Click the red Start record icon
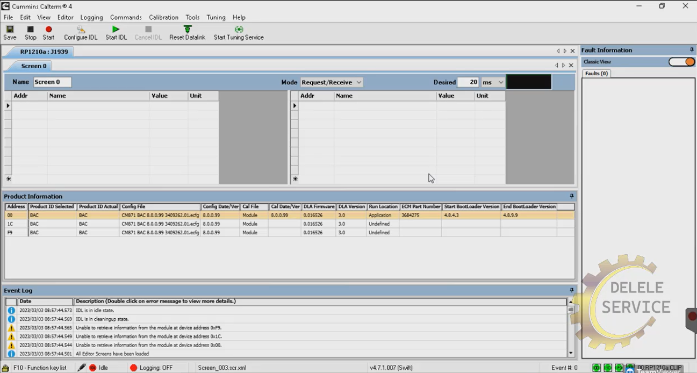Image resolution: width=697 pixels, height=373 pixels. pos(48,30)
